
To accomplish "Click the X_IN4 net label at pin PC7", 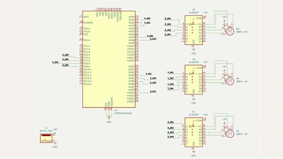I will point(66,59).
